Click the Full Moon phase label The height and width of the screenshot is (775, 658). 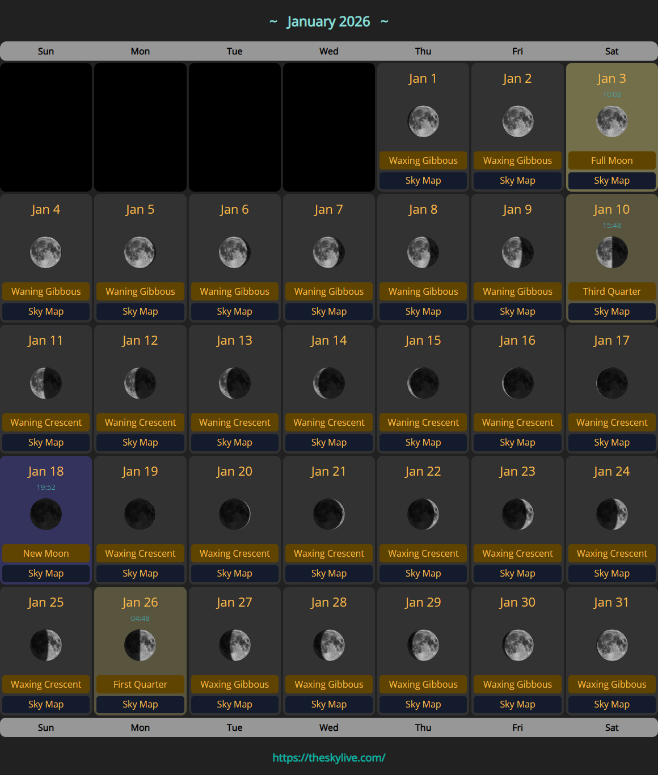pos(611,160)
